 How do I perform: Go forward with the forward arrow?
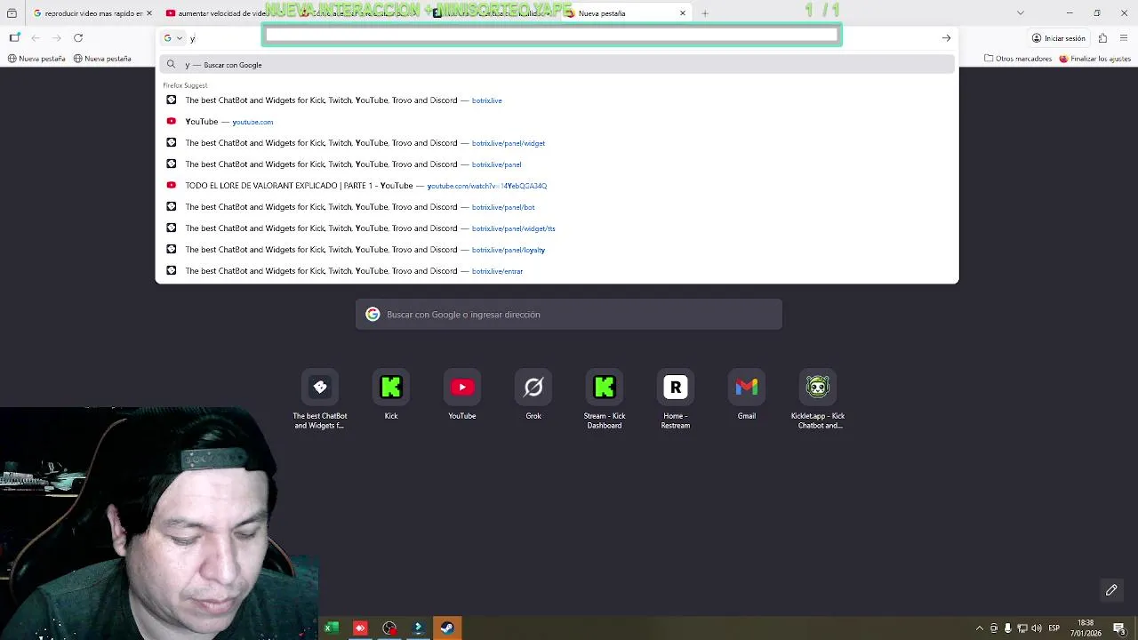tap(57, 37)
